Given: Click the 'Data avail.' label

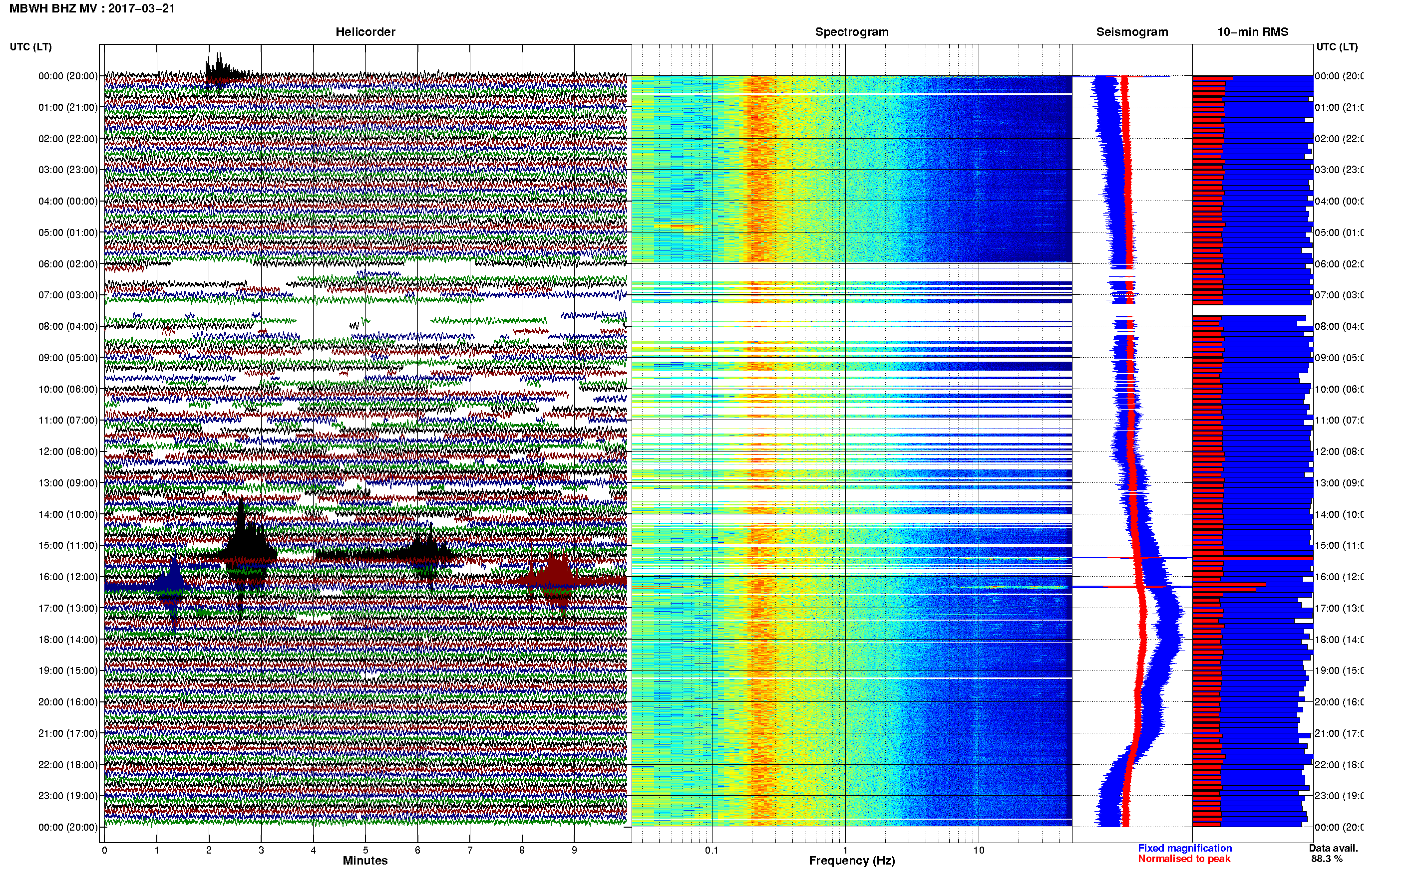Looking at the screenshot, I should point(1333,848).
